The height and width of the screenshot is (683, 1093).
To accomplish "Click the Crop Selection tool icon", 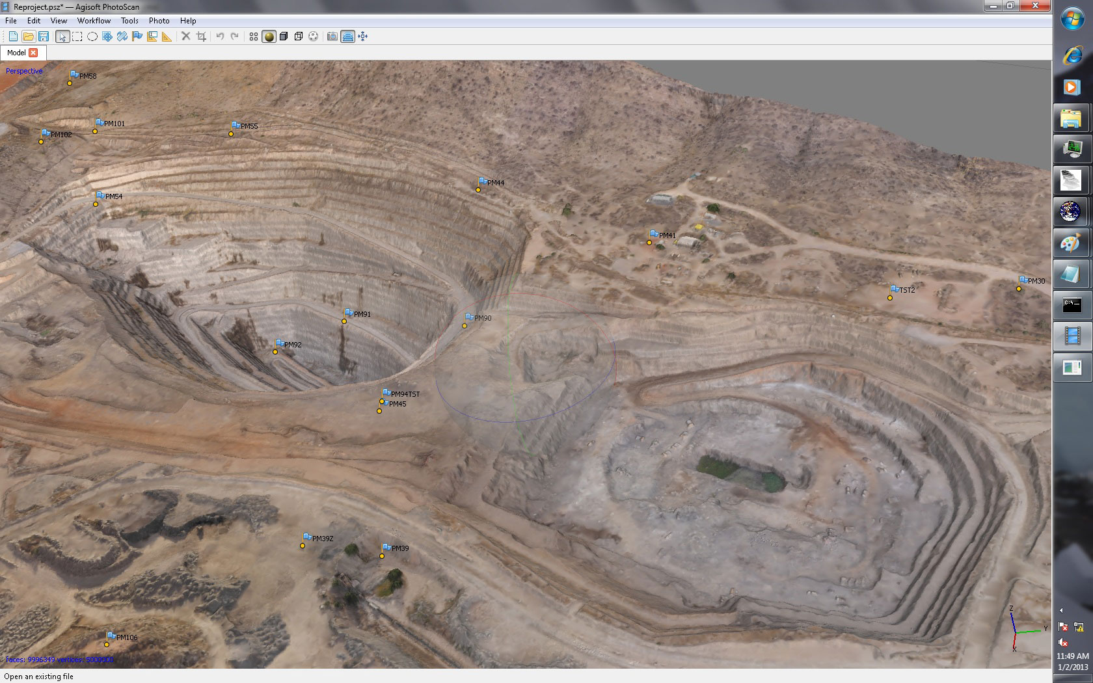I will pos(201,36).
